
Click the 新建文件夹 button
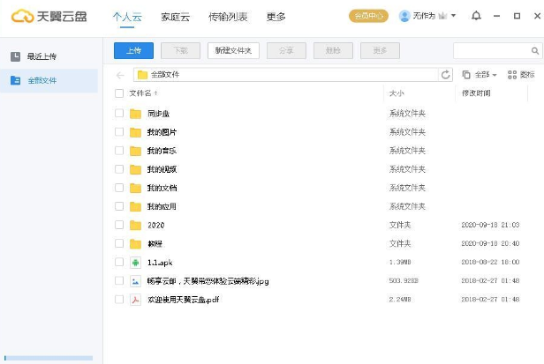pos(233,51)
